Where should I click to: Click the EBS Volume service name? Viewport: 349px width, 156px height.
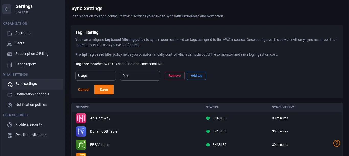(x=100, y=145)
